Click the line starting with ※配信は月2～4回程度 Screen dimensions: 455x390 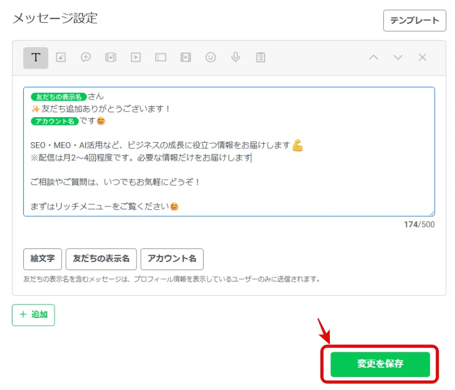coord(140,157)
